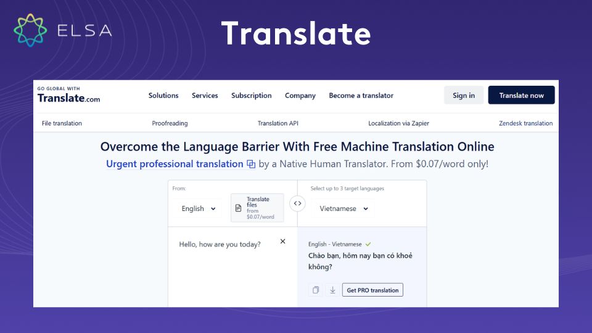592x333 pixels.
Task: Open the Subscription menu
Action: click(x=252, y=96)
